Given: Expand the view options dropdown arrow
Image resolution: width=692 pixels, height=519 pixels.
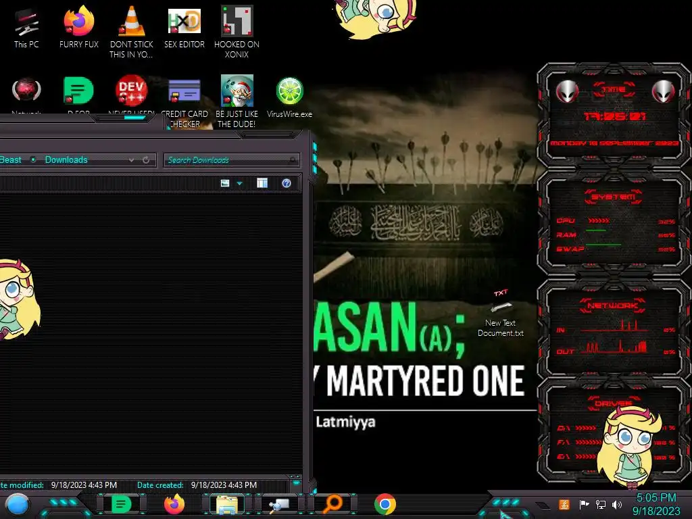Looking at the screenshot, I should pos(240,183).
